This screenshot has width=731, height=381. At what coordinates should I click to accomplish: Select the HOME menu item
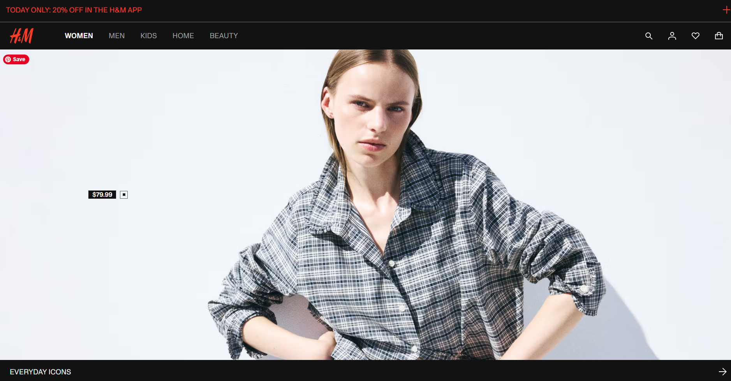click(x=183, y=36)
